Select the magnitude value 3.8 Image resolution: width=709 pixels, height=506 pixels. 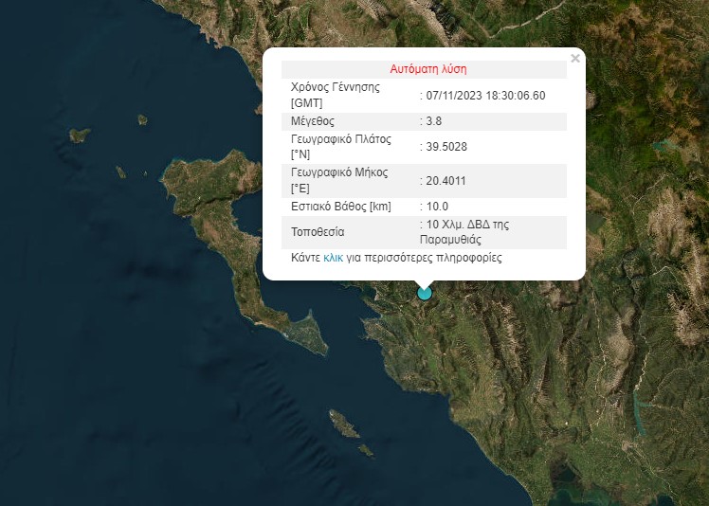pyautogui.click(x=434, y=121)
